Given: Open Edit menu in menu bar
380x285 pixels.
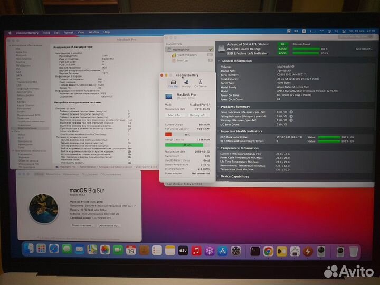Looking at the screenshot, I should pyautogui.click(x=57, y=33).
